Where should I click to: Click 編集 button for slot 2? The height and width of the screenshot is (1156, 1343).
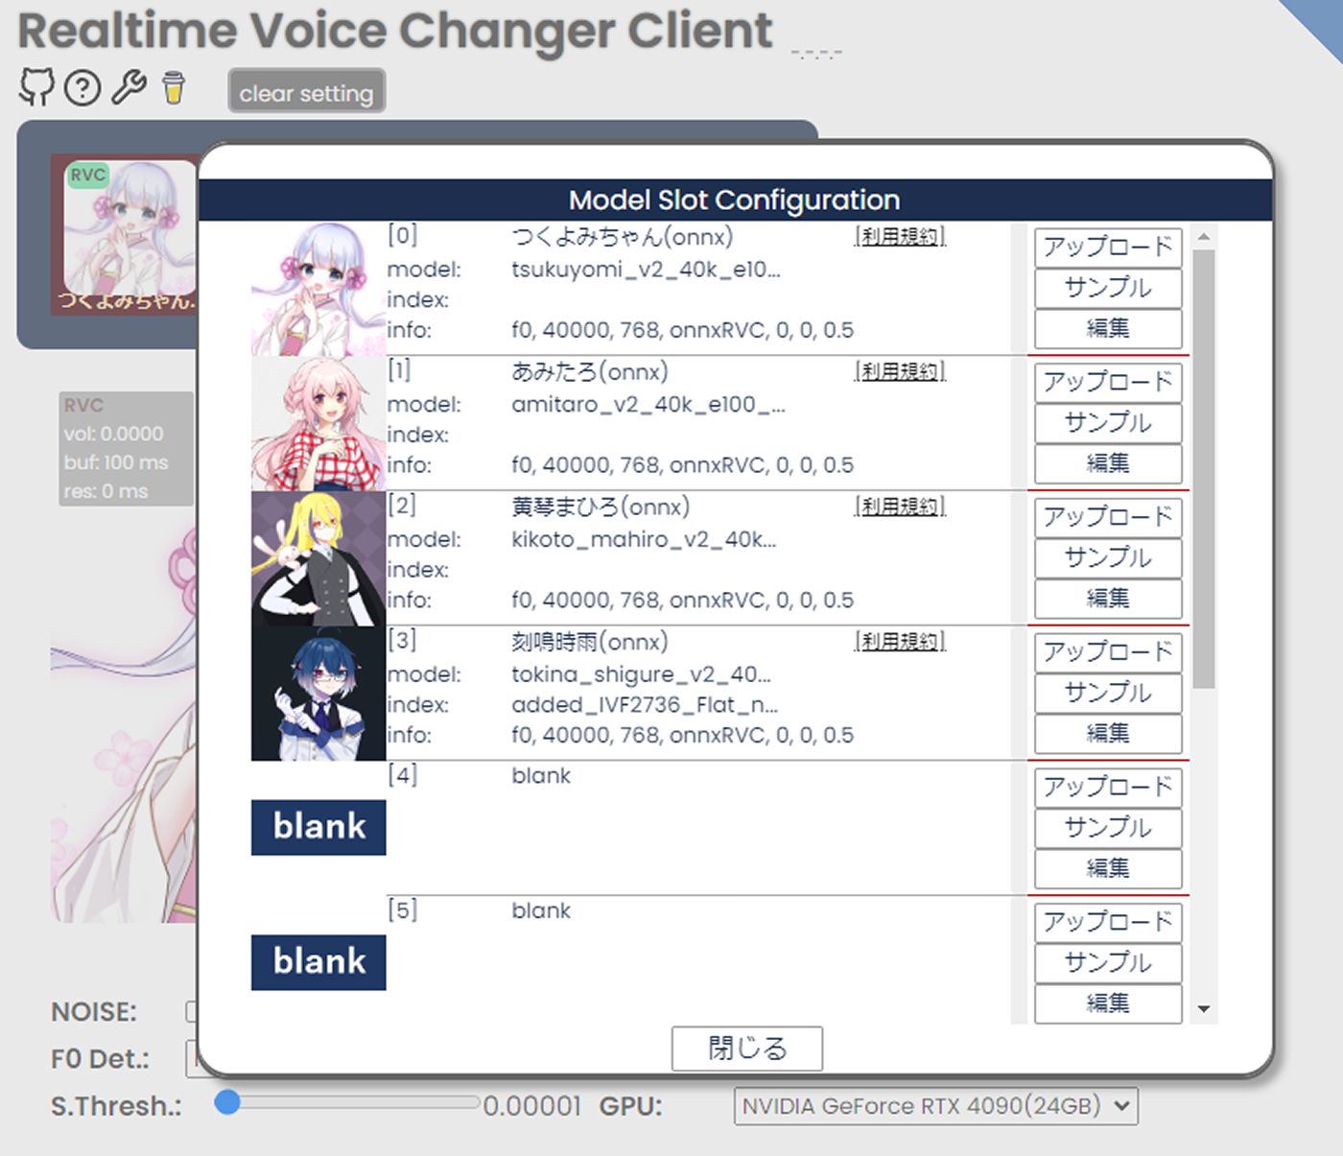click(1108, 599)
